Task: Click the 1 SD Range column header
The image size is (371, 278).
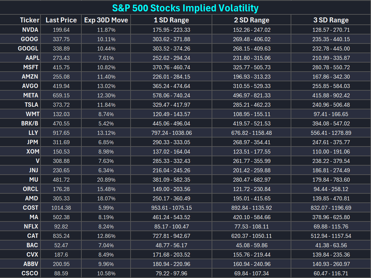Action: coord(171,20)
